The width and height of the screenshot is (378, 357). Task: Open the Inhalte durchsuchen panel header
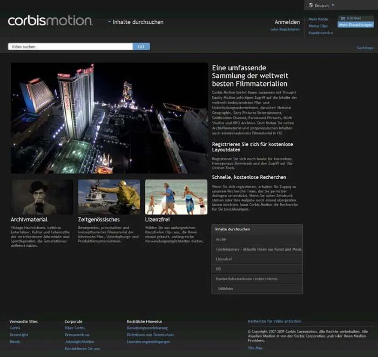pyautogui.click(x=257, y=229)
